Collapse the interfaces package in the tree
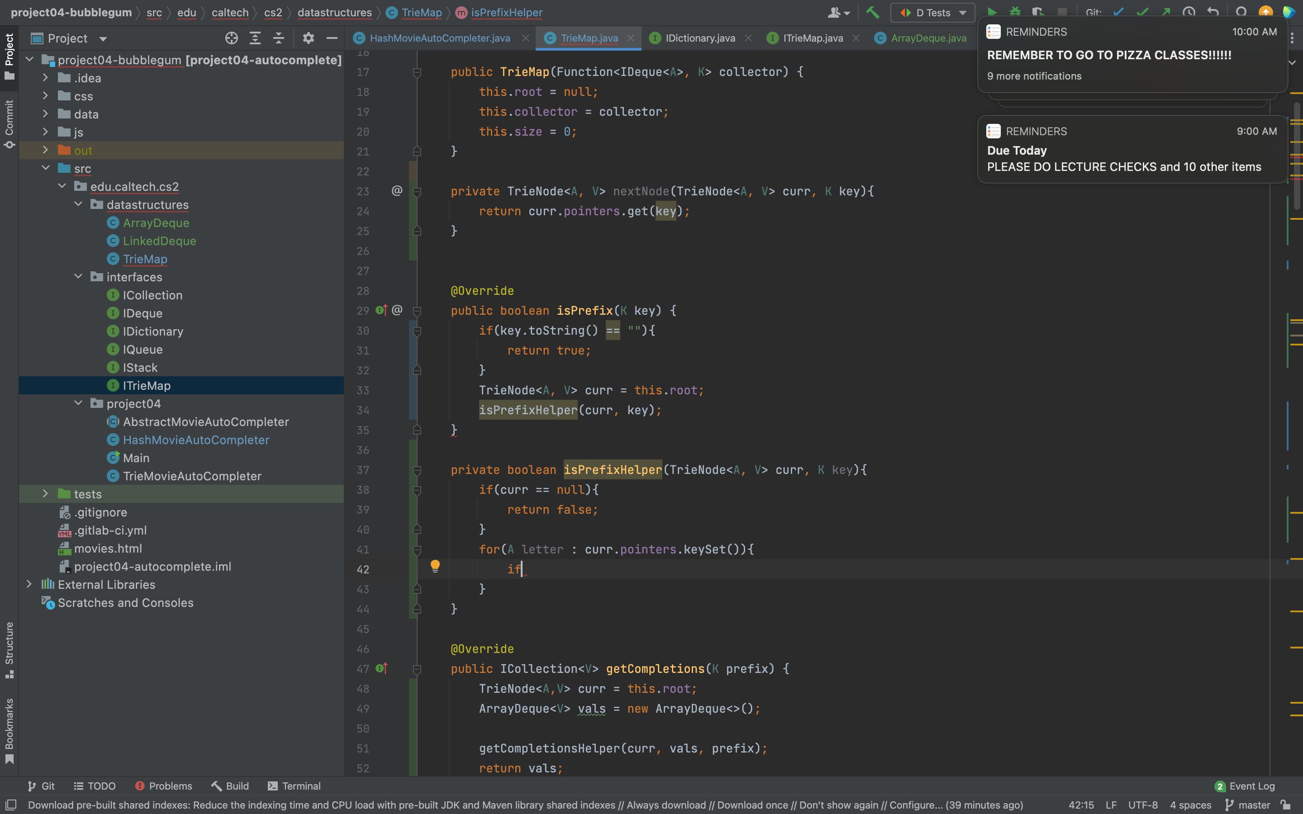This screenshot has height=814, width=1303. 79,277
